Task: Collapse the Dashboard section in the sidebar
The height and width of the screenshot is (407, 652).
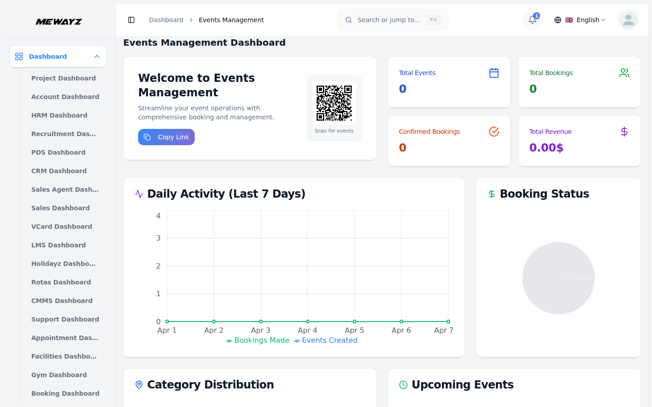Action: coord(96,56)
